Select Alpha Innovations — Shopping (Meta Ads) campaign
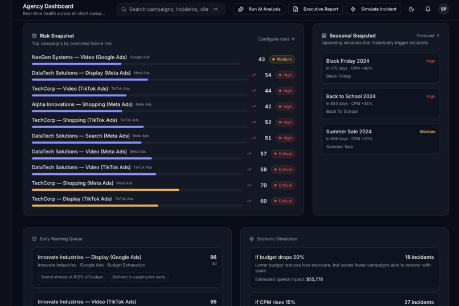 pyautogui.click(x=82, y=104)
